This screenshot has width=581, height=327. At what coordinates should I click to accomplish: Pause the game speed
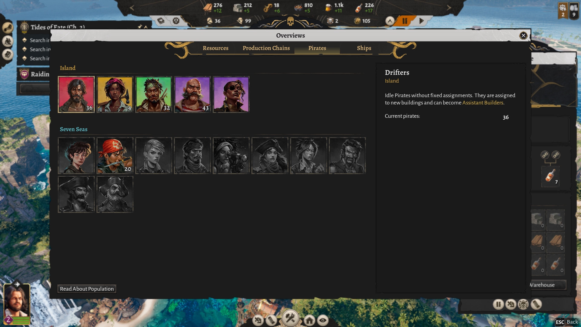(x=405, y=21)
